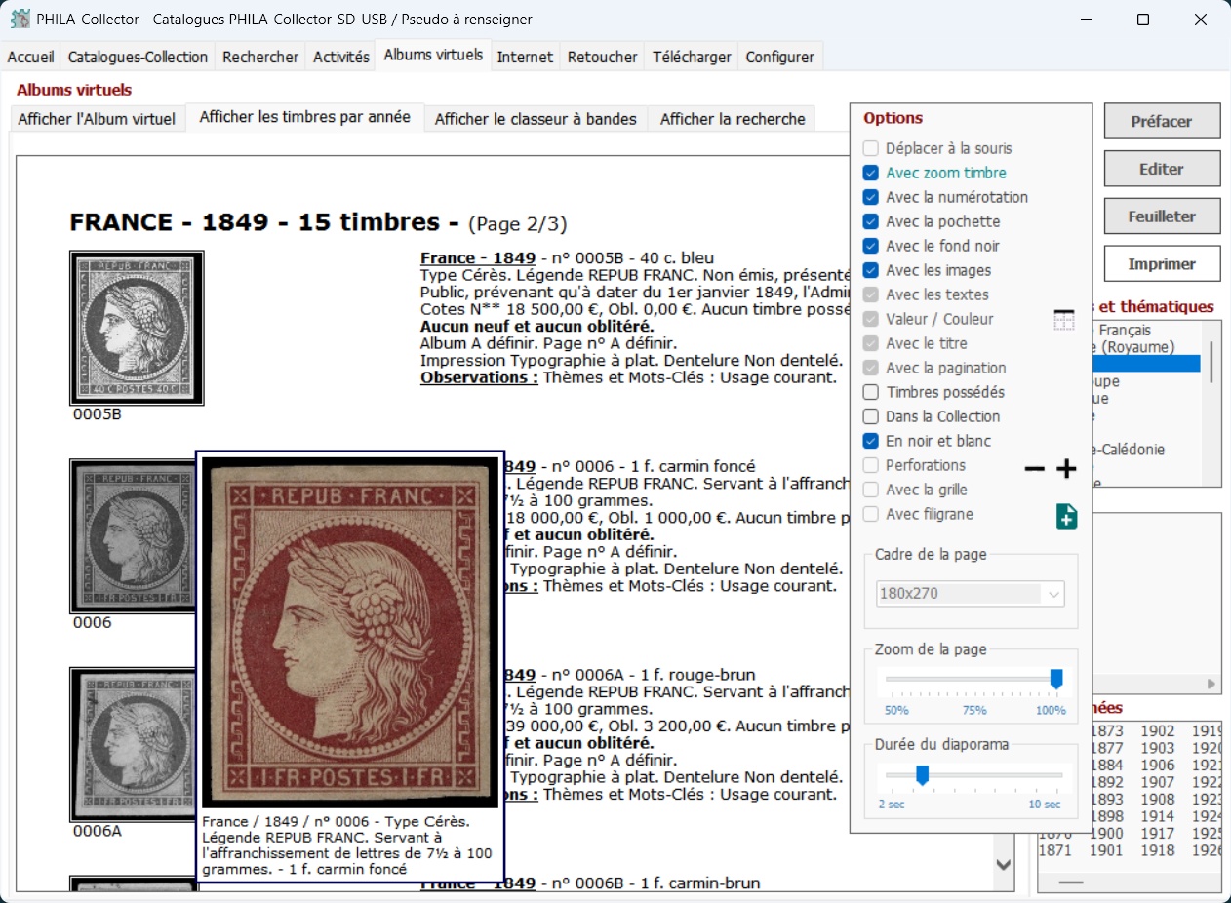Click the table grid icon beside Valeur / Couleur

(1063, 320)
